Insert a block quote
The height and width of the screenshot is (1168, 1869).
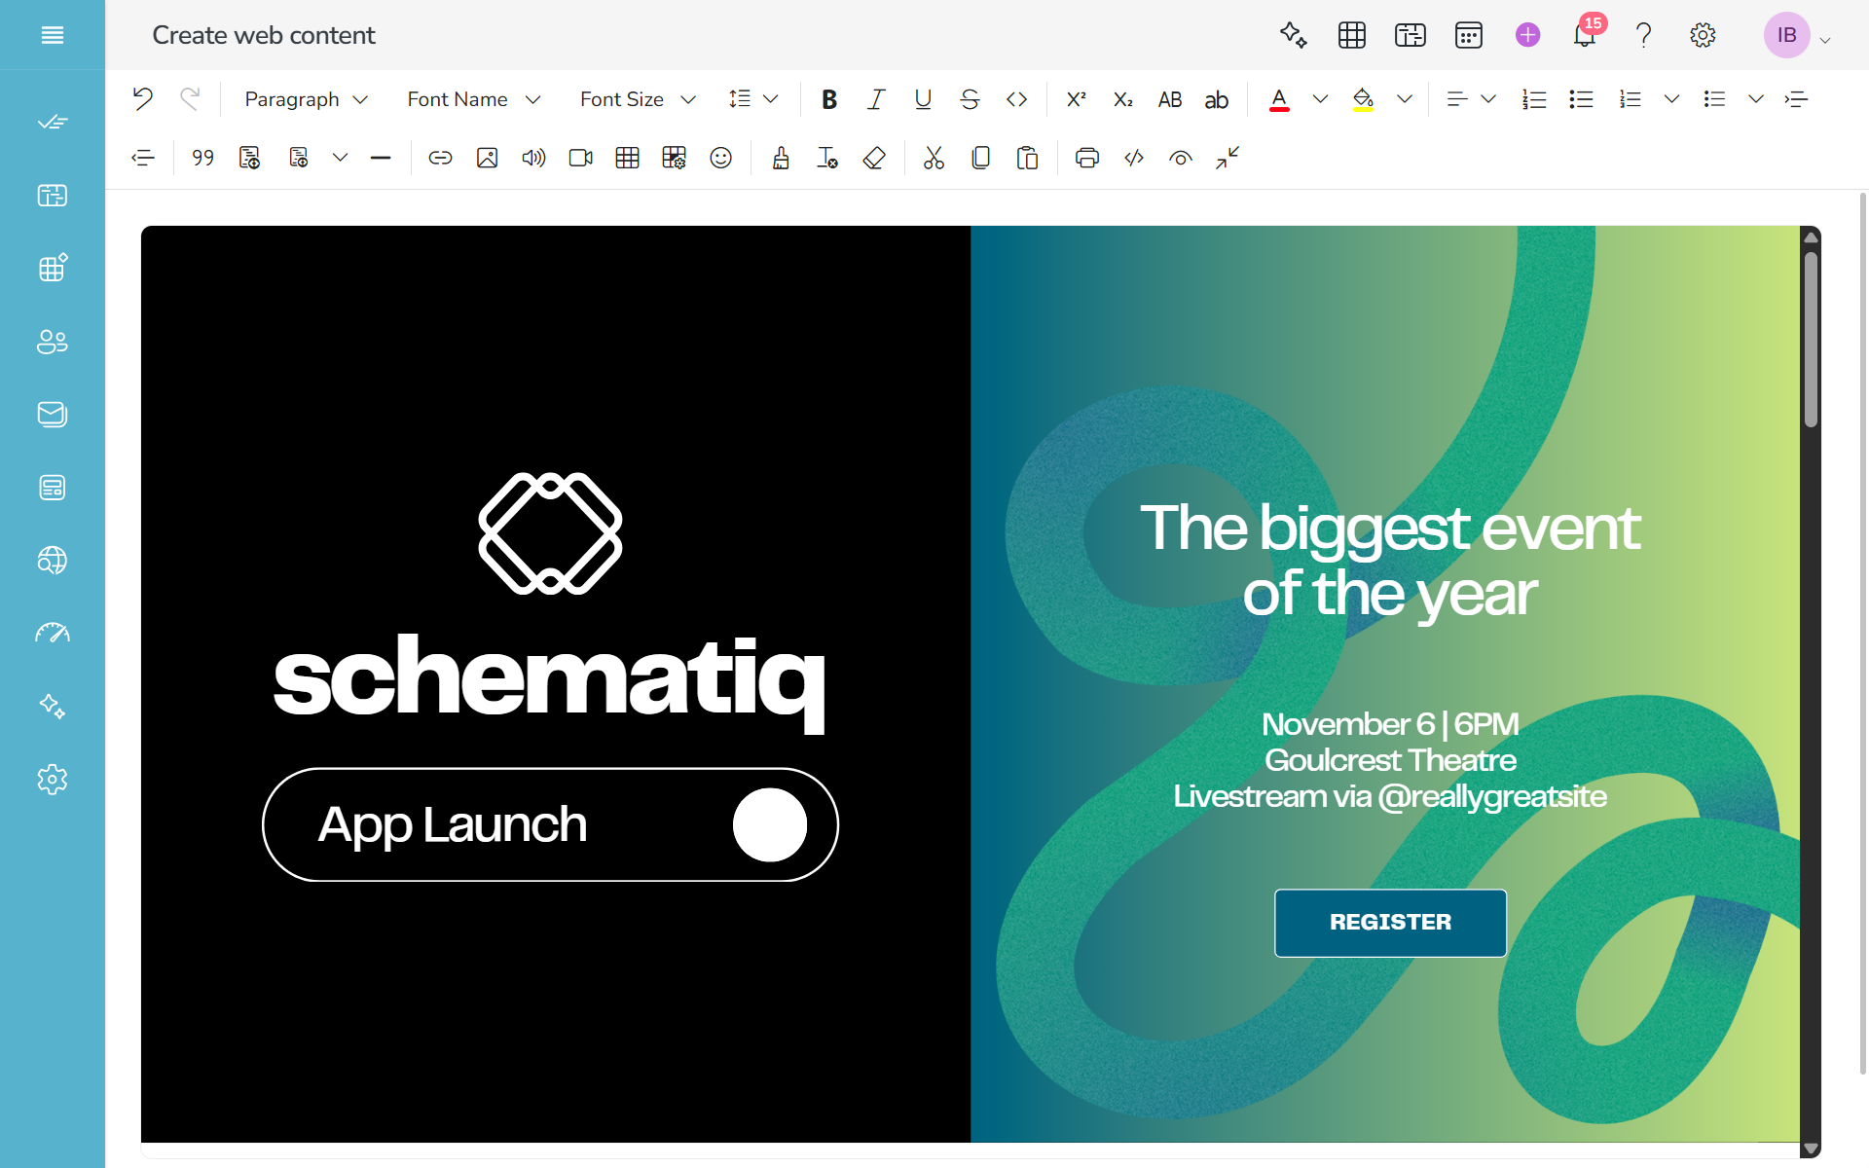(x=202, y=158)
